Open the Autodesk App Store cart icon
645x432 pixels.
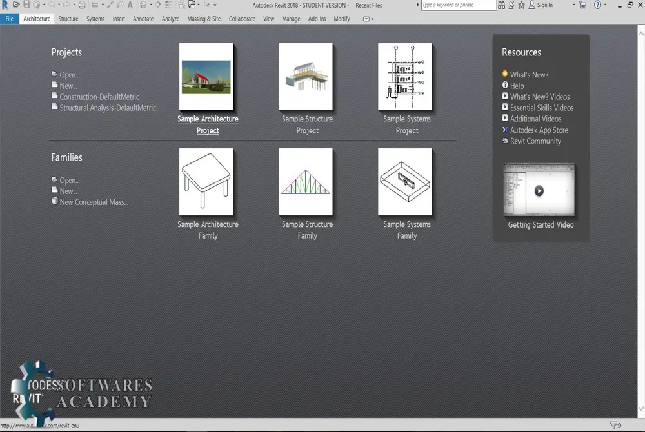click(582, 5)
